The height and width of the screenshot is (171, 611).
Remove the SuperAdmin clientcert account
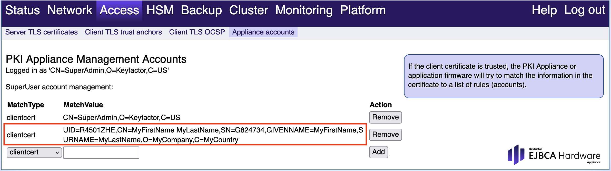[x=385, y=117]
